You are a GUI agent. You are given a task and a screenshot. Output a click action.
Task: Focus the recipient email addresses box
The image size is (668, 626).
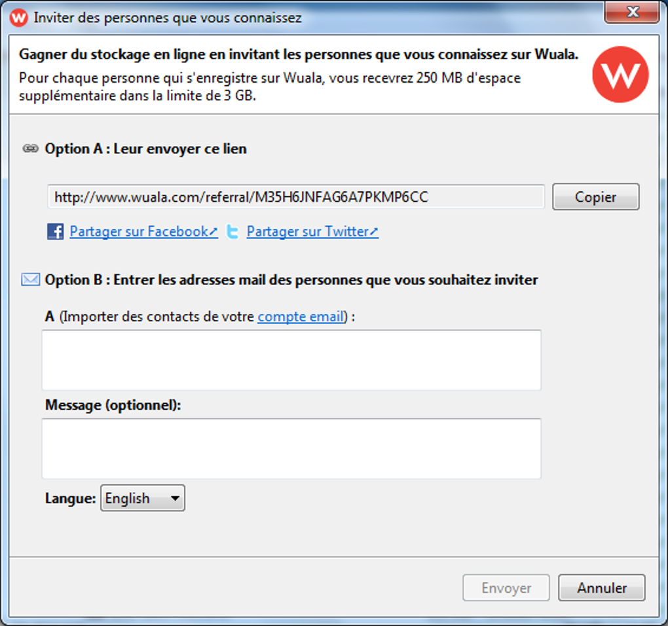click(291, 360)
